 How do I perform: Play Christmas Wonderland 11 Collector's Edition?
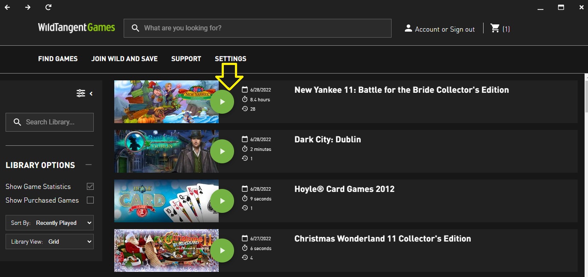pos(222,250)
